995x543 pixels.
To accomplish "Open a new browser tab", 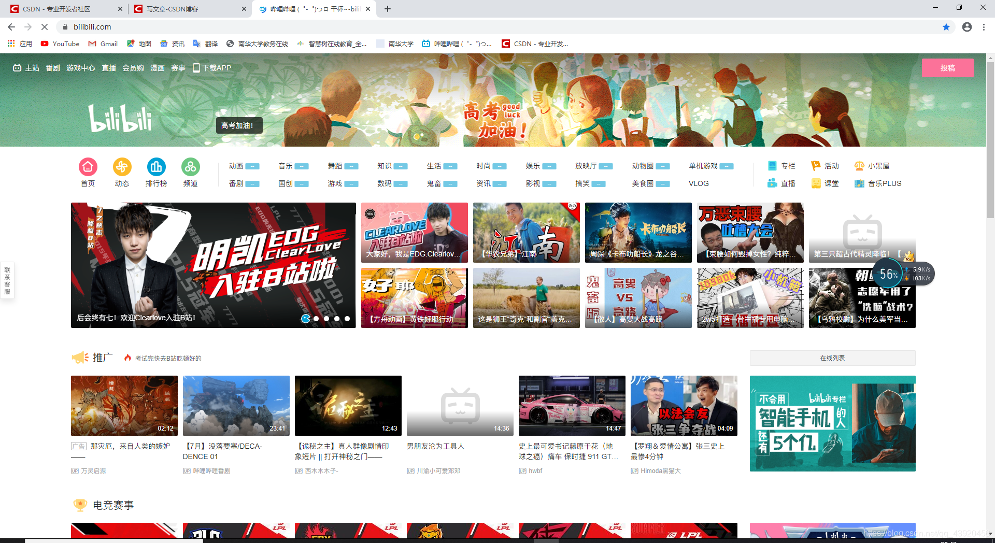I will tap(388, 9).
